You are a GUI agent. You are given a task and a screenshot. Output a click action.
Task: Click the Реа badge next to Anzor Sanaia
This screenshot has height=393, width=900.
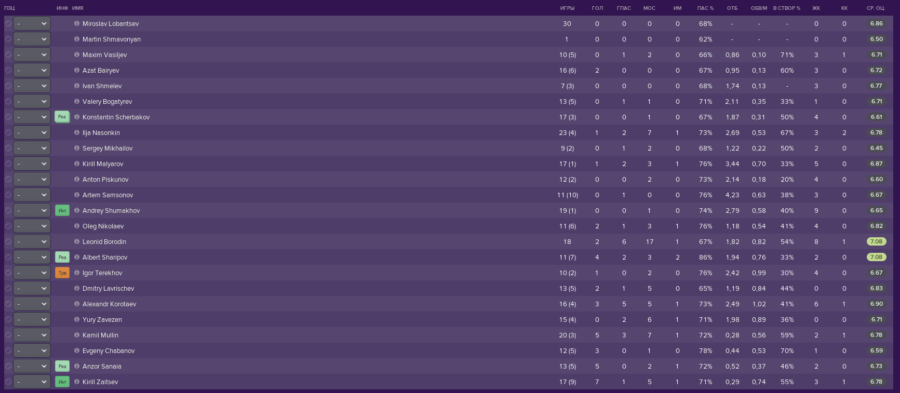coord(62,366)
